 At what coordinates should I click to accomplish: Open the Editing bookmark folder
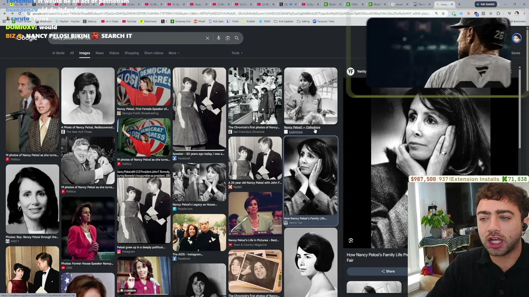304,21
